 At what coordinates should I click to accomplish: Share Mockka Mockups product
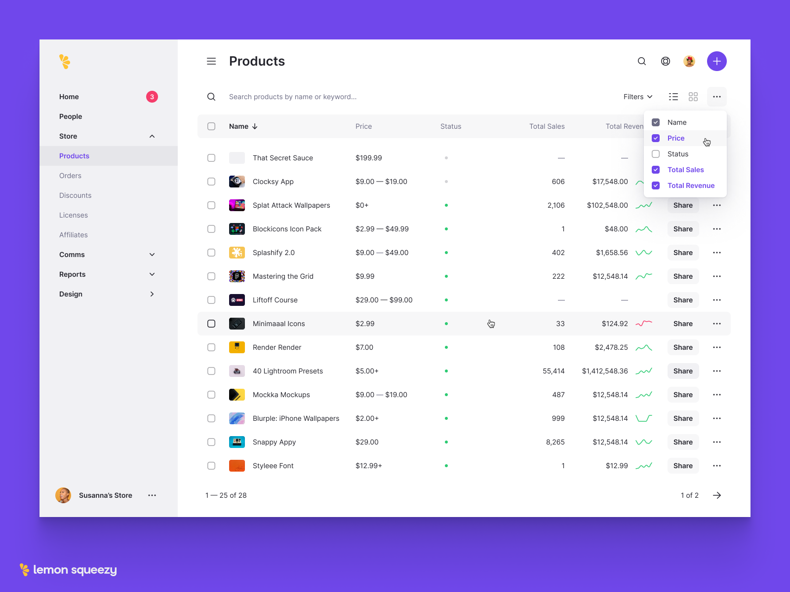point(683,395)
